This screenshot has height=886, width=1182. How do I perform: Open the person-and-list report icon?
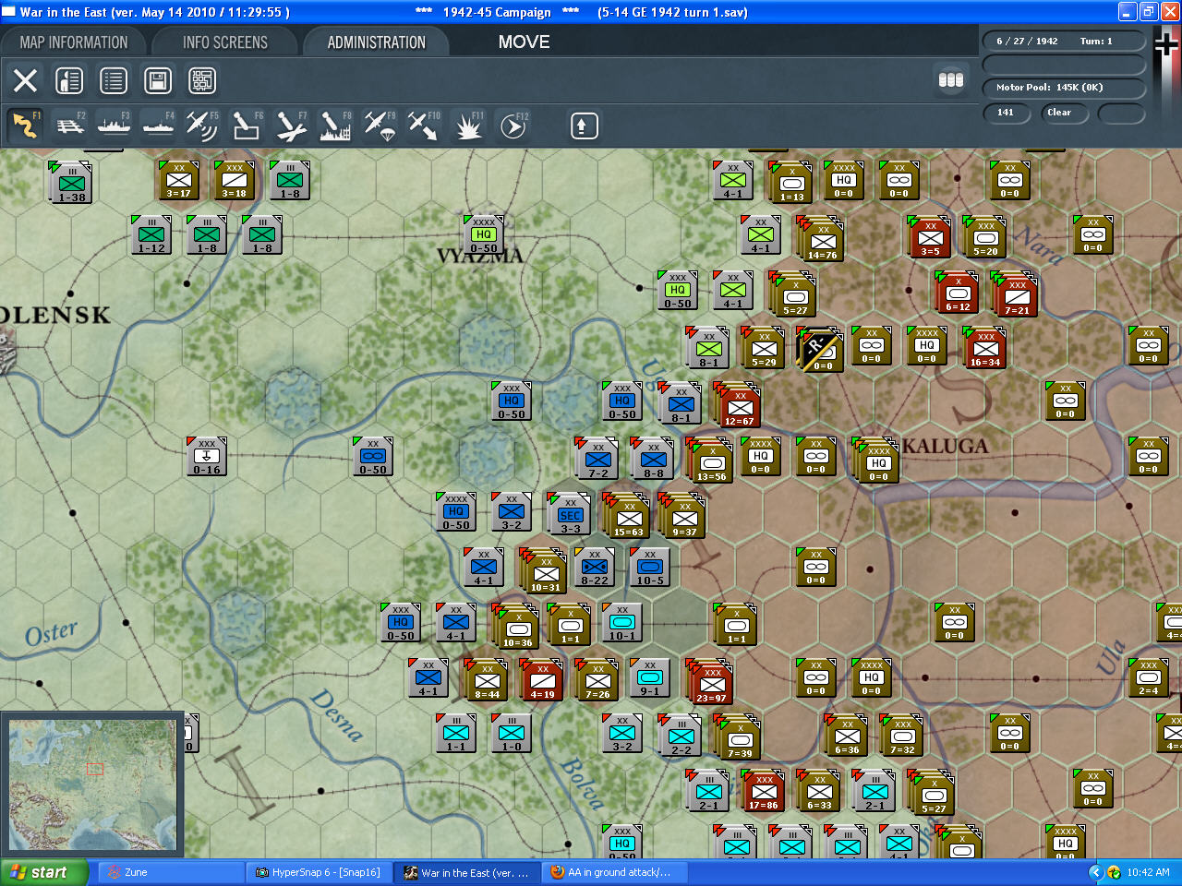[69, 80]
